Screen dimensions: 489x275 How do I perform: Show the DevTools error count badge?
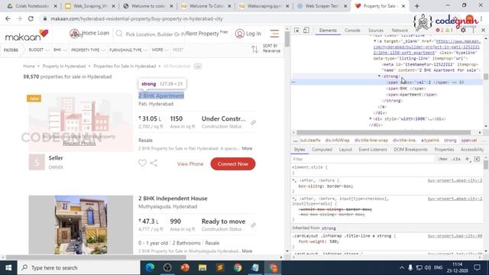(x=439, y=31)
